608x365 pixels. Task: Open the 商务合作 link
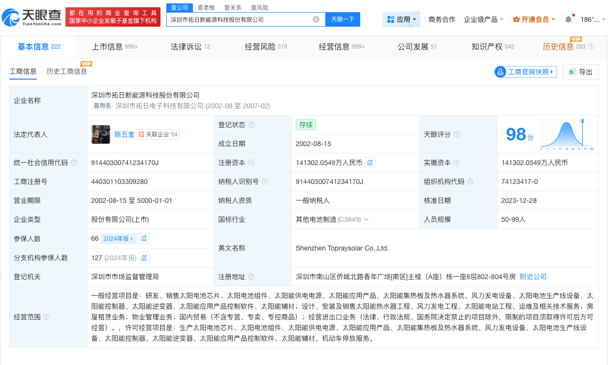pyautogui.click(x=442, y=19)
